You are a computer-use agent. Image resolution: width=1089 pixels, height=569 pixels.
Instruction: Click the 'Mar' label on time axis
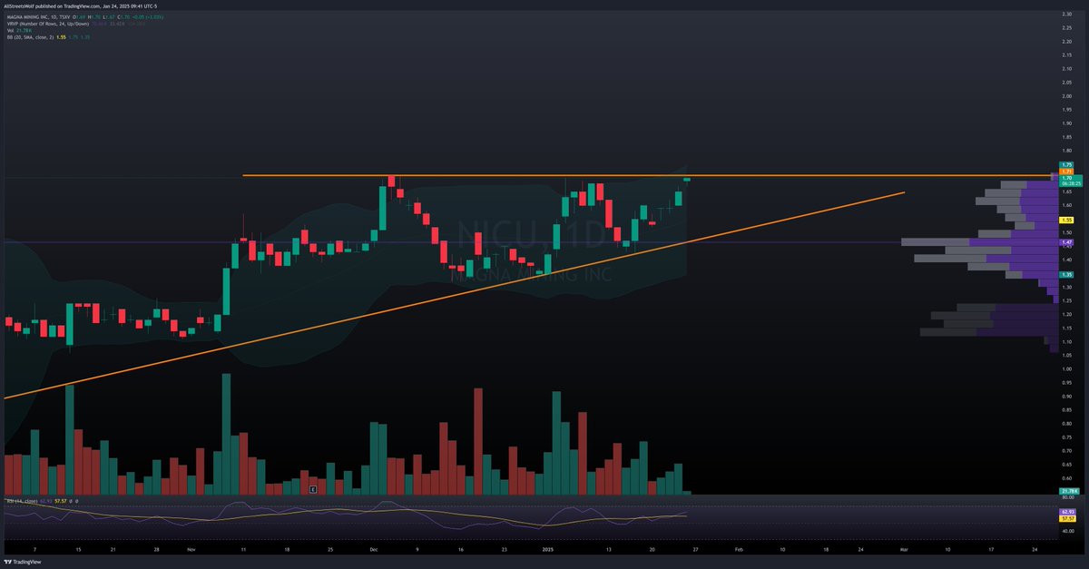tap(903, 550)
